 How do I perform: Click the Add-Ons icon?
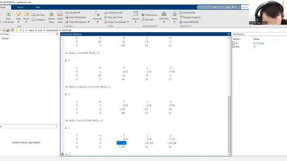point(164,14)
